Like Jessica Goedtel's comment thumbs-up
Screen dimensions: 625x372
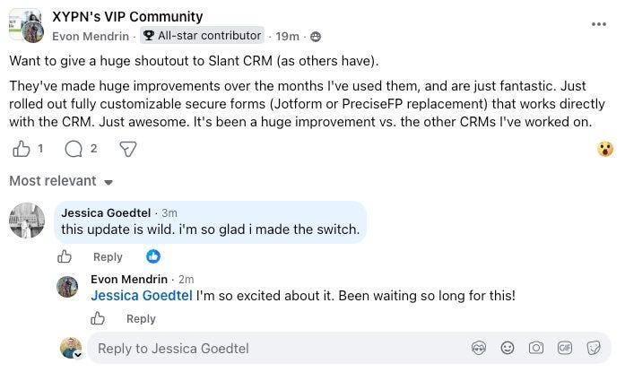point(65,256)
